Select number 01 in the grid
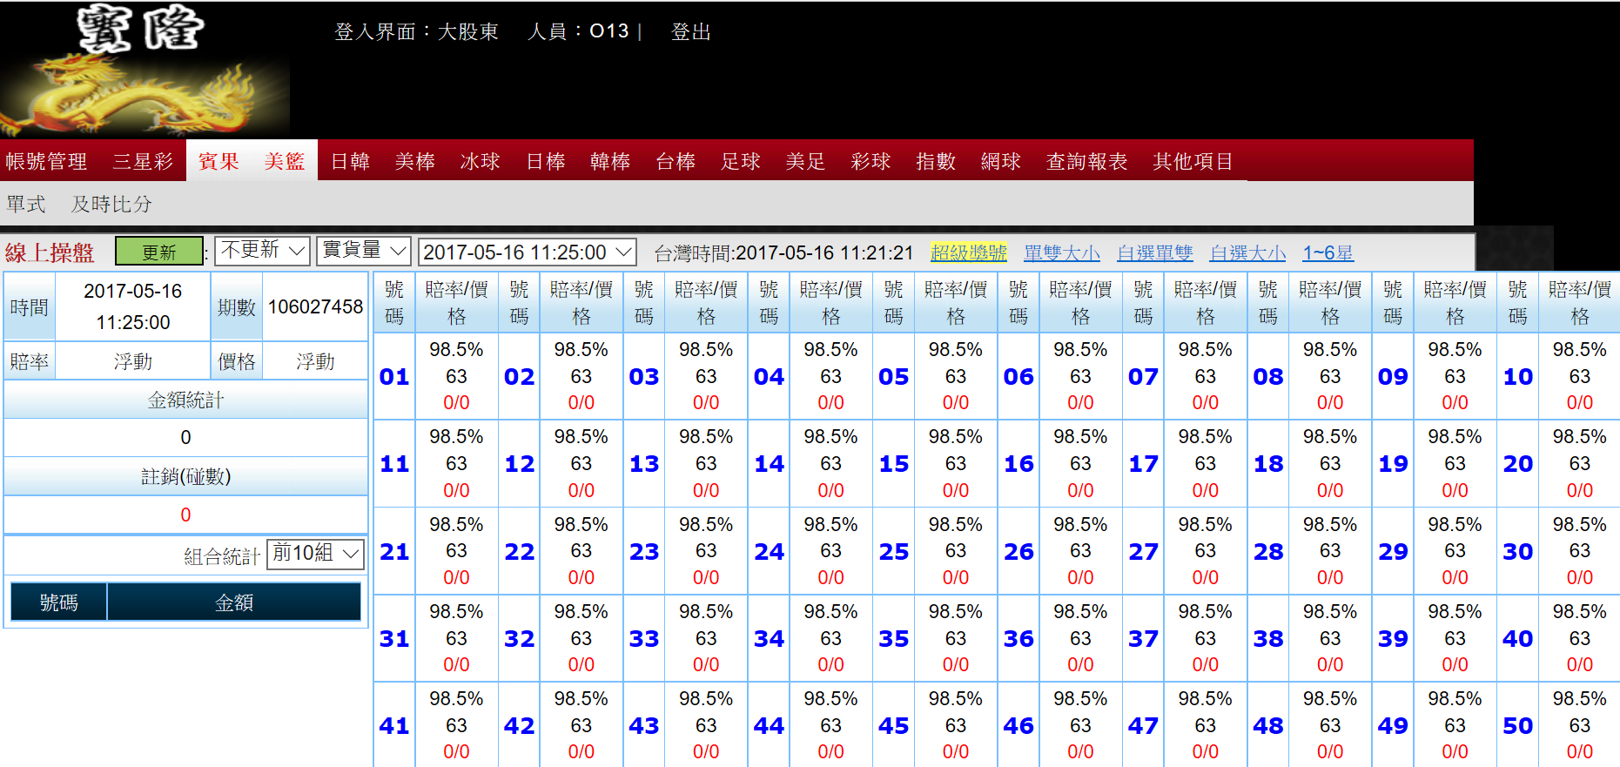This screenshot has width=1620, height=767. pos(394,377)
